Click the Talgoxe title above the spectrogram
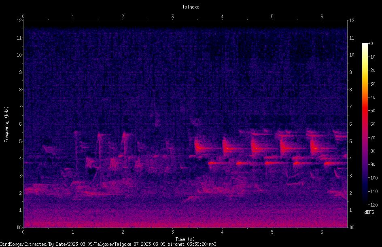Image resolution: width=382 pixels, height=247 pixels. (191, 7)
